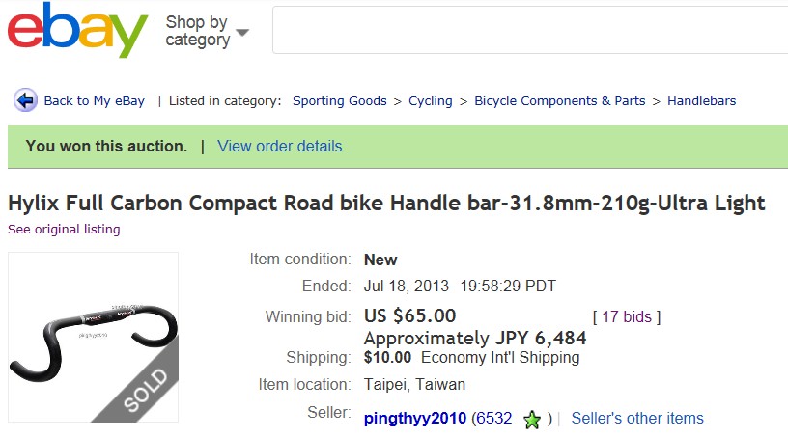Open seller pingthyy2010's profile
The height and width of the screenshot is (438, 788).
(x=415, y=419)
